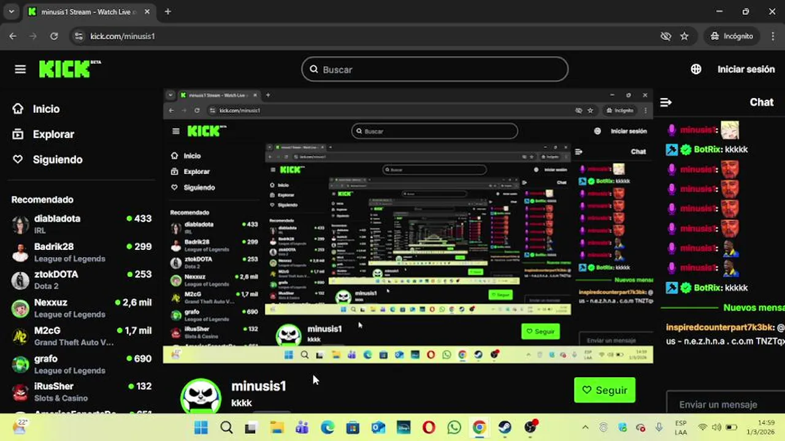Open ESP LAA keyboard language selector
The width and height of the screenshot is (785, 441).
pyautogui.click(x=681, y=428)
